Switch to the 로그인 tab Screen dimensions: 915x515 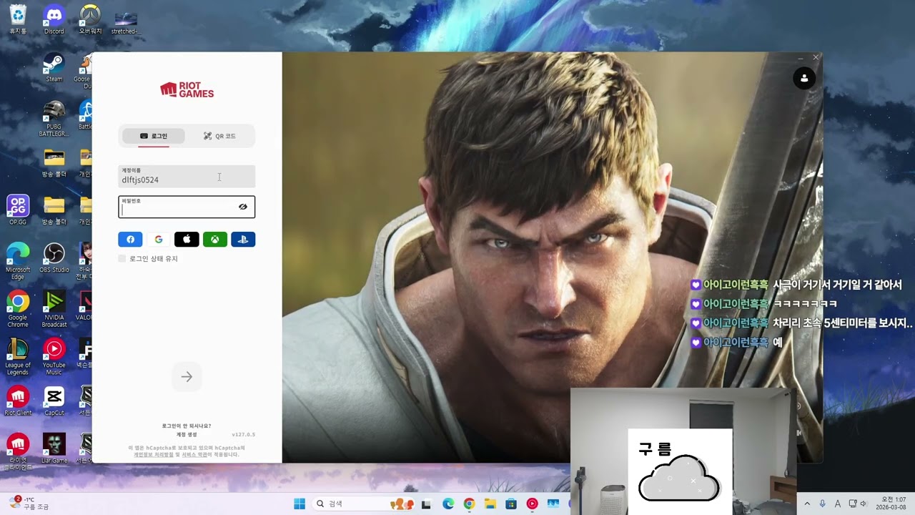point(153,136)
